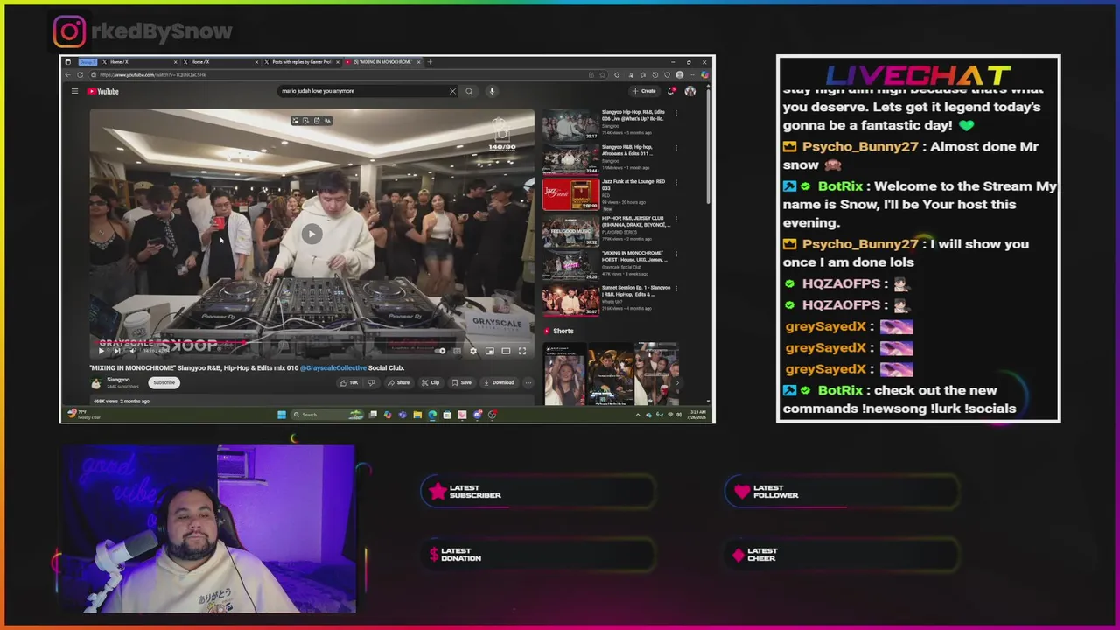Open suggested 'Sunset Session Ep. 1' video thumbnail
This screenshot has height=630, width=1120.
tap(570, 301)
